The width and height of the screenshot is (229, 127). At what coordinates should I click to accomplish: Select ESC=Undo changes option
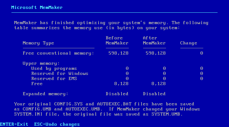click(x=57, y=124)
